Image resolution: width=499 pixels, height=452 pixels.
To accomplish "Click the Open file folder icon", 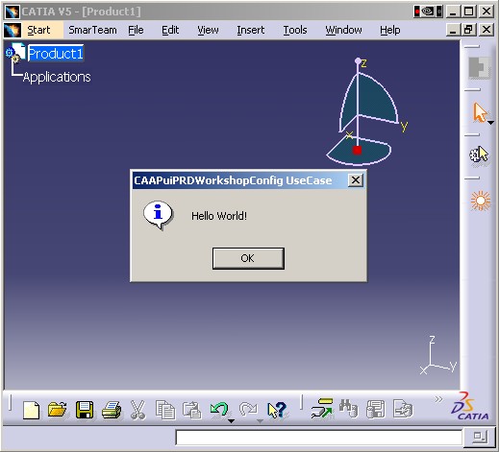I will (57, 410).
